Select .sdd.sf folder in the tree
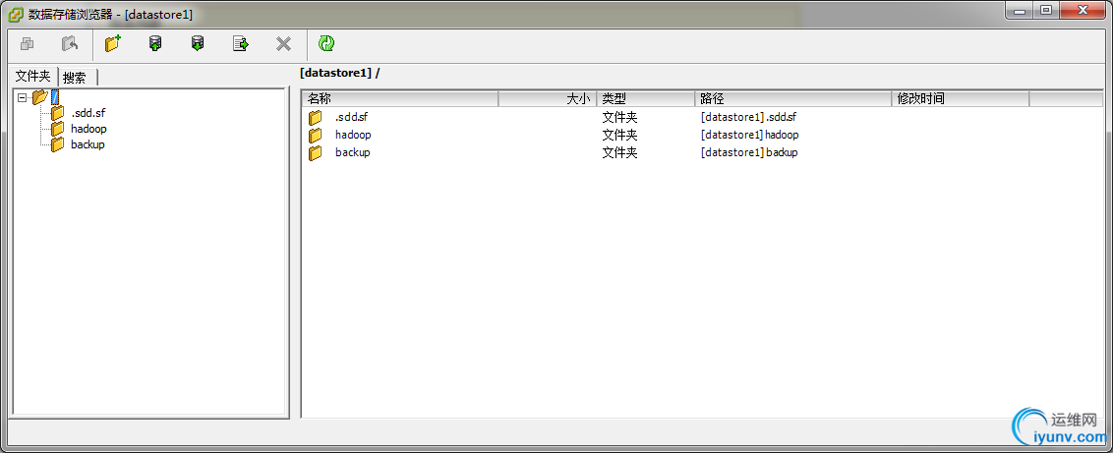The image size is (1113, 453). coord(88,113)
